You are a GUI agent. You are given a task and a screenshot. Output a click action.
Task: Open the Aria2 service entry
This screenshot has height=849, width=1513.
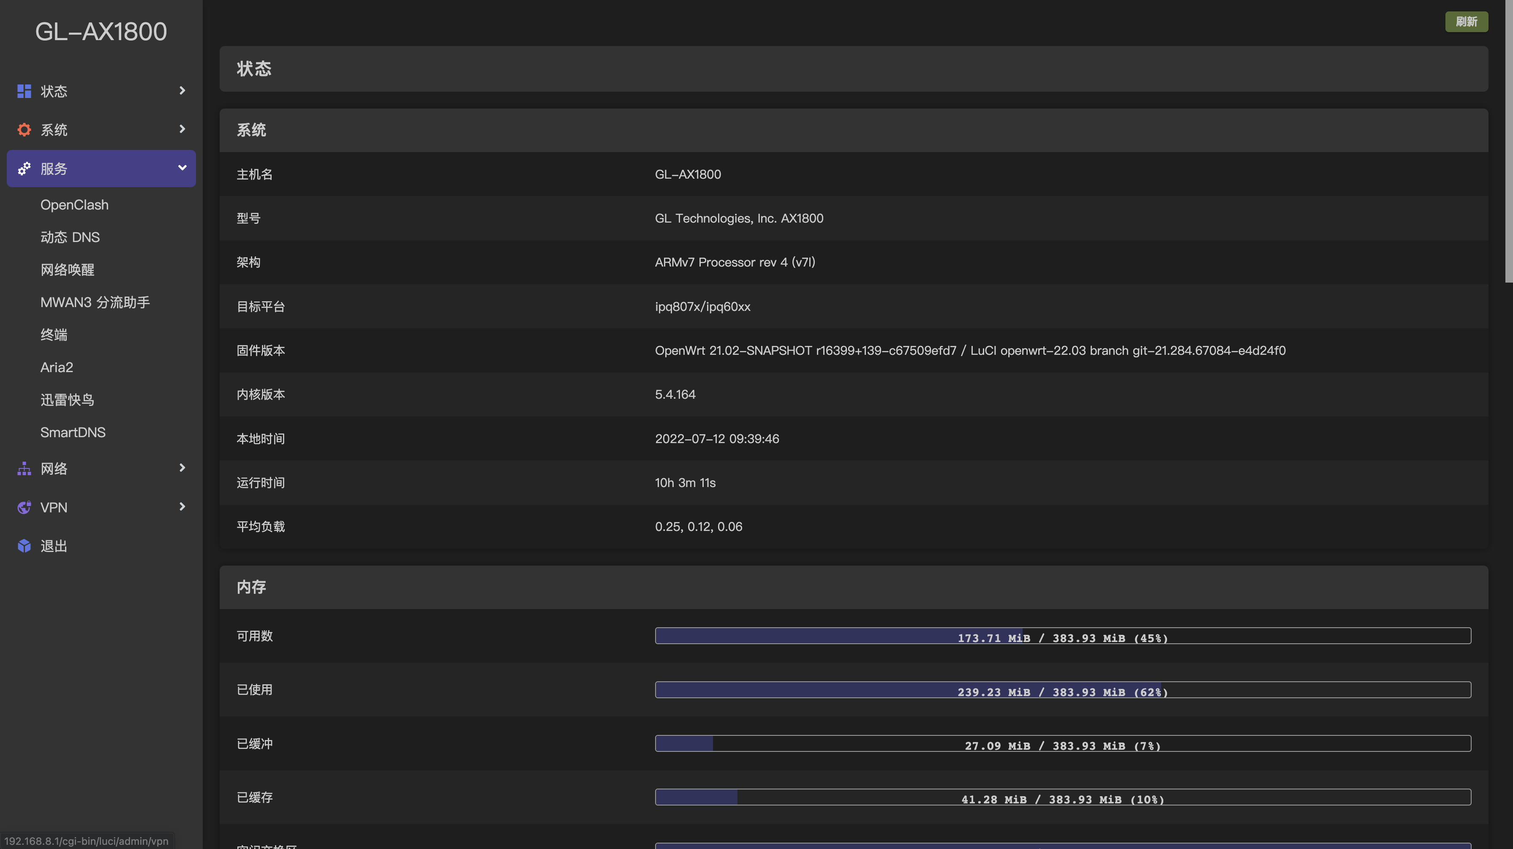(57, 367)
